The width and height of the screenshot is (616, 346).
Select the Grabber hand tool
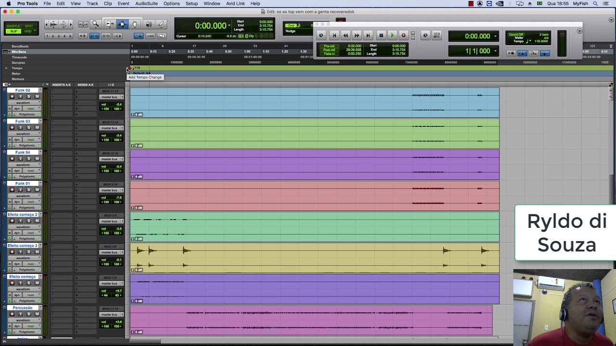coord(135,24)
